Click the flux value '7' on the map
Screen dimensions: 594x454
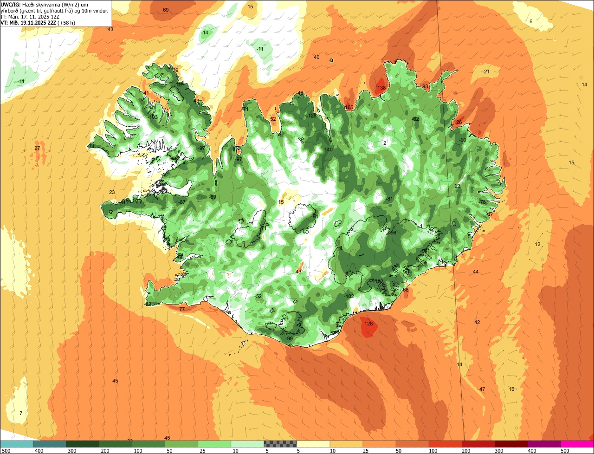coord(20,414)
